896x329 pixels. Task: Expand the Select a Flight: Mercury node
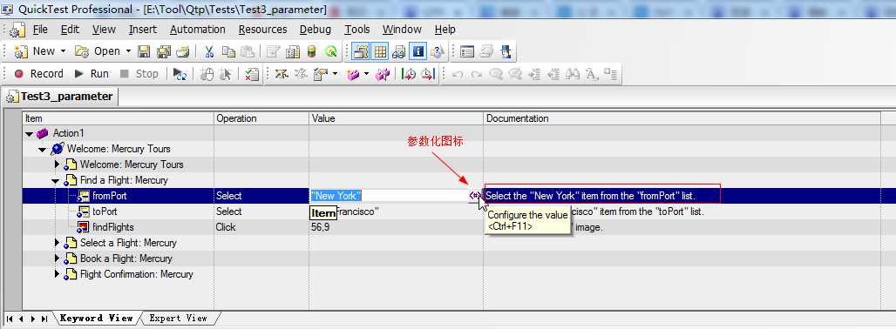point(57,242)
